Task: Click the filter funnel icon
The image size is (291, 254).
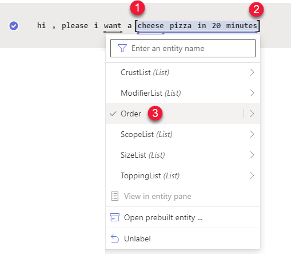Action: 122,48
